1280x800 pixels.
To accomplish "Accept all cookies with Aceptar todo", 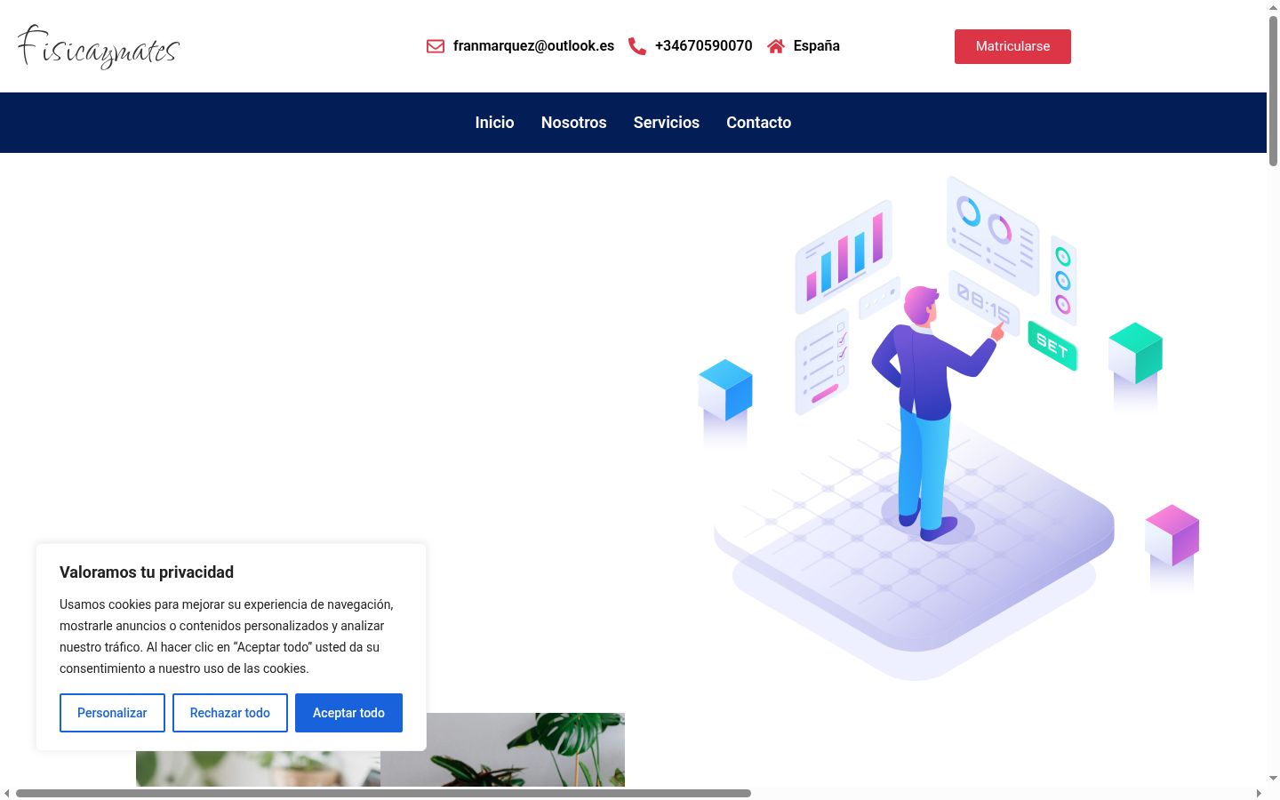I will [x=348, y=713].
